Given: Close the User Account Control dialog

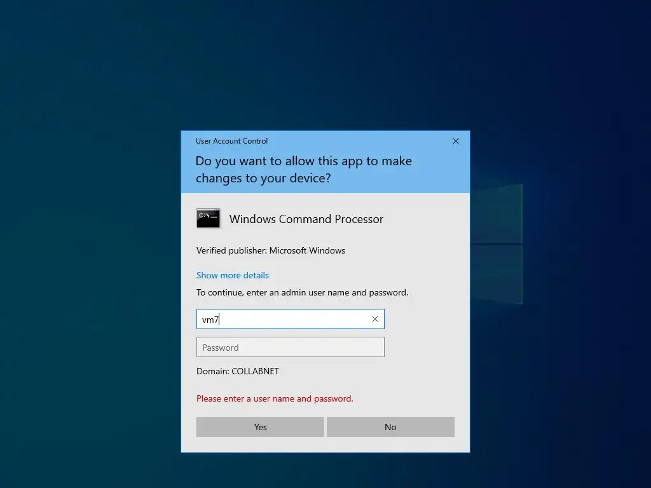Looking at the screenshot, I should click(x=455, y=141).
